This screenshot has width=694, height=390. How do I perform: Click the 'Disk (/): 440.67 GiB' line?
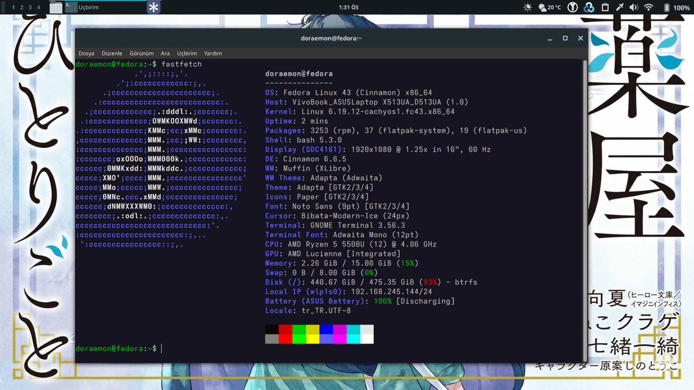tap(371, 282)
